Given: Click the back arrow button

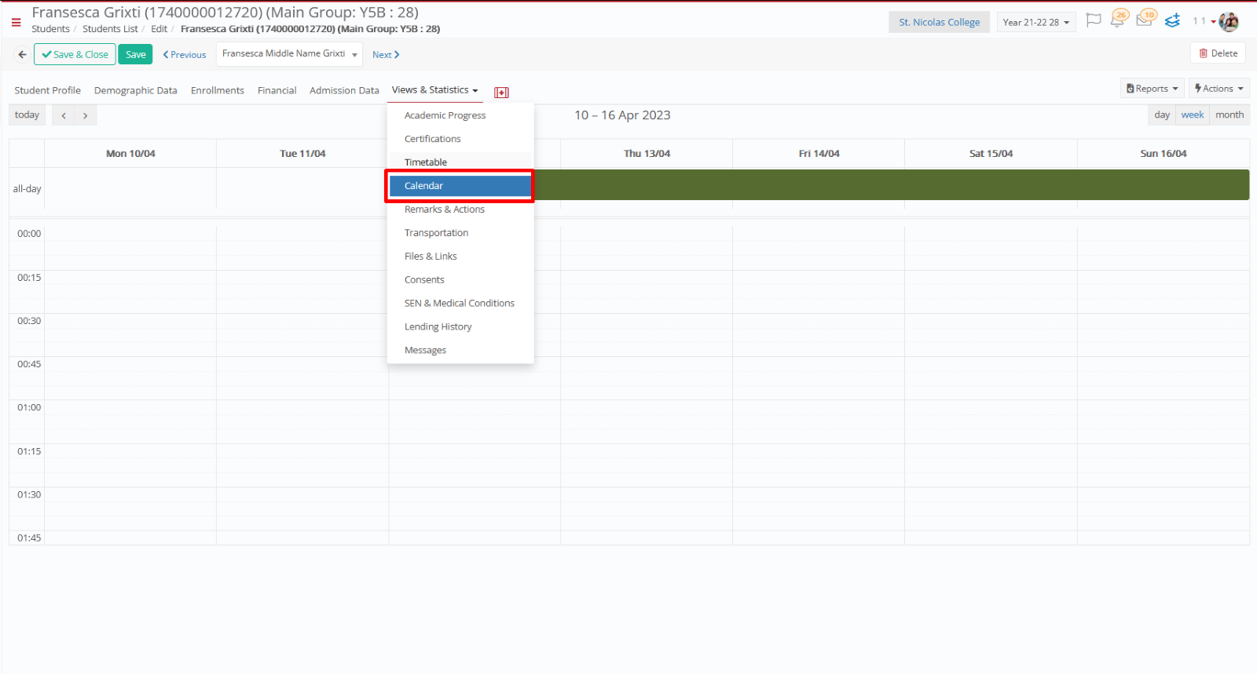Looking at the screenshot, I should [x=22, y=55].
